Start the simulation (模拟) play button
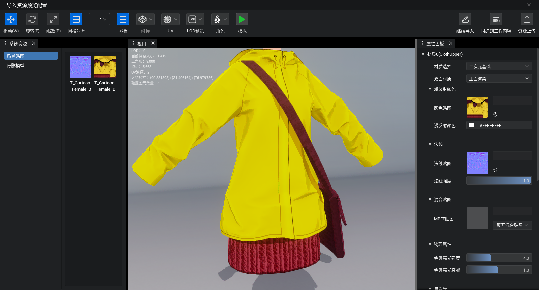 tap(242, 19)
